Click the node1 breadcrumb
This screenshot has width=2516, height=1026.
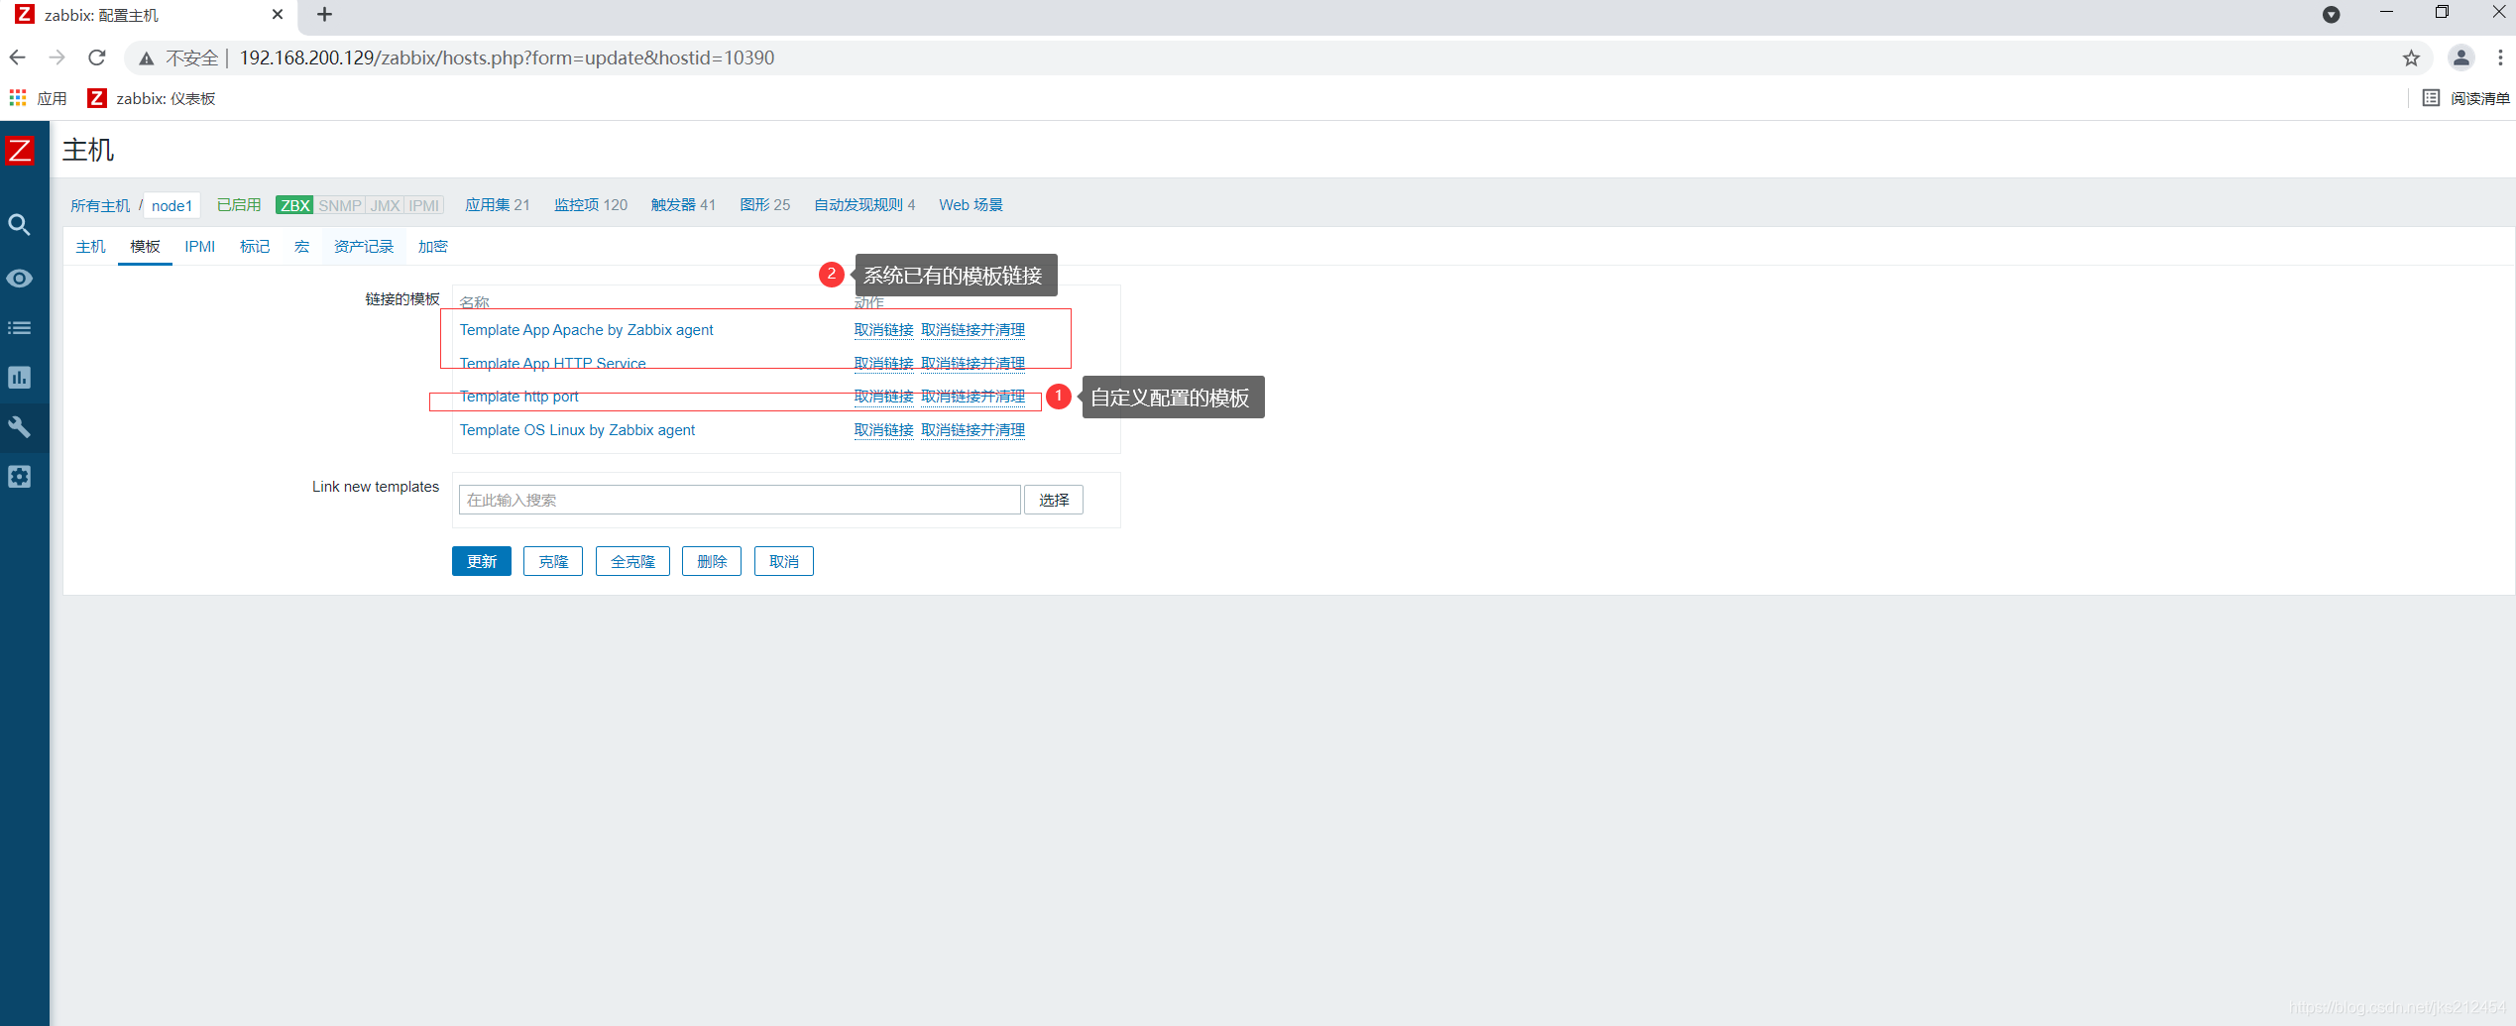(x=172, y=205)
